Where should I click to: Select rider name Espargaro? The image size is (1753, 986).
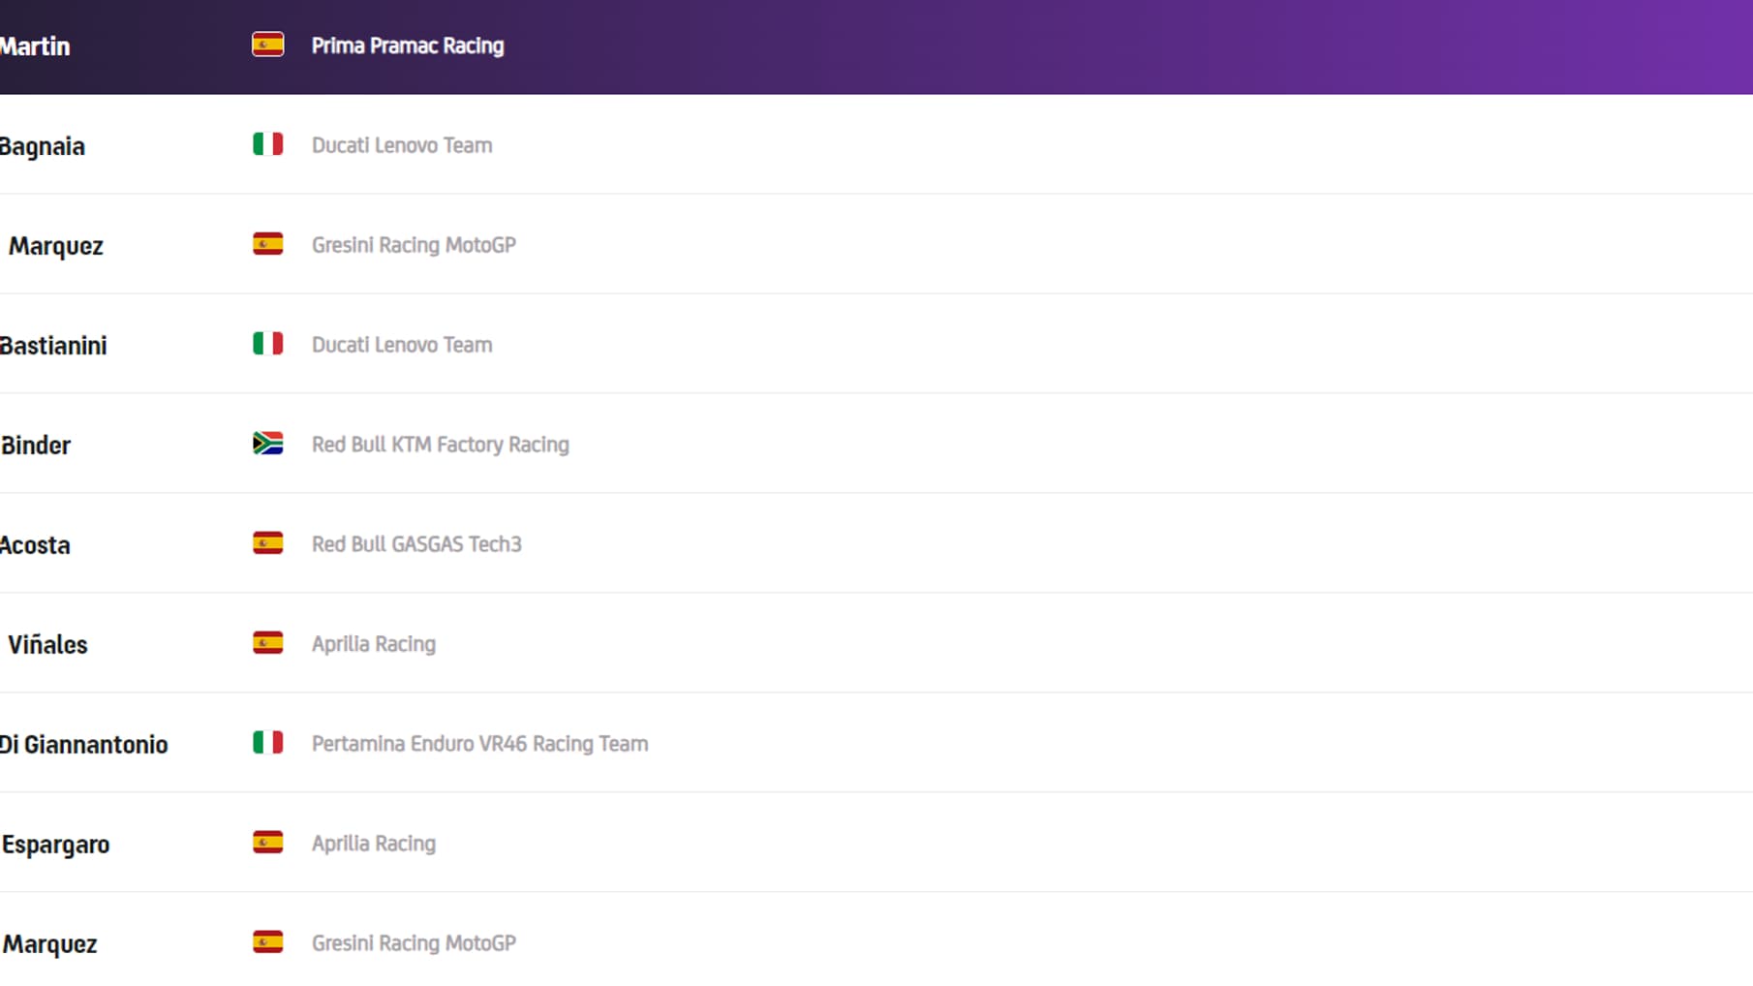coord(55,846)
